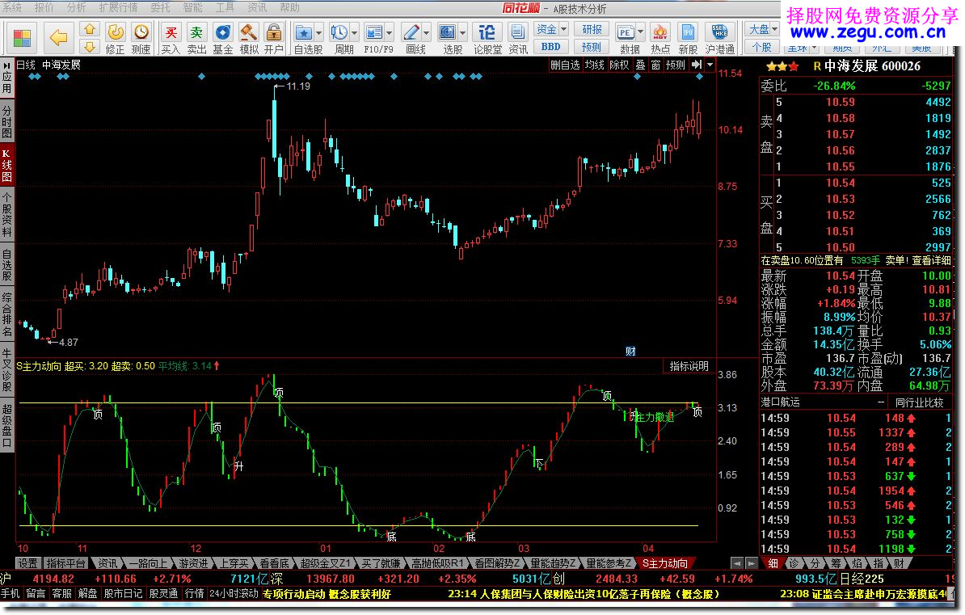Open the 委托 menu
This screenshot has width=965, height=615.
(161, 7)
